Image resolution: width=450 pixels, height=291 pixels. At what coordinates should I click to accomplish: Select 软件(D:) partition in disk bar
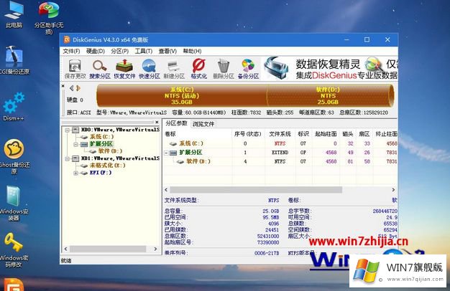coord(328,96)
